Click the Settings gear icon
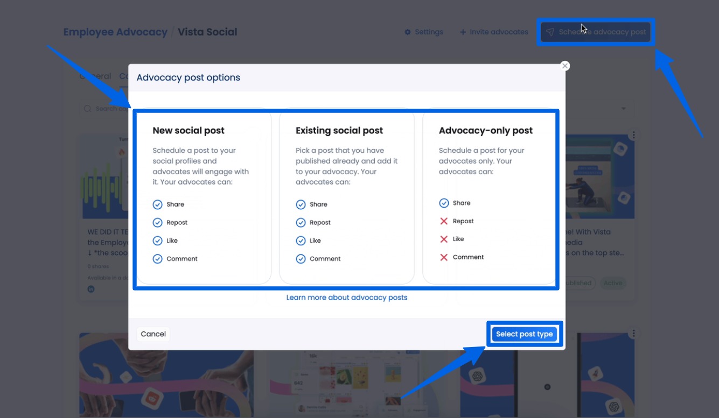Image resolution: width=719 pixels, height=418 pixels. 409,32
